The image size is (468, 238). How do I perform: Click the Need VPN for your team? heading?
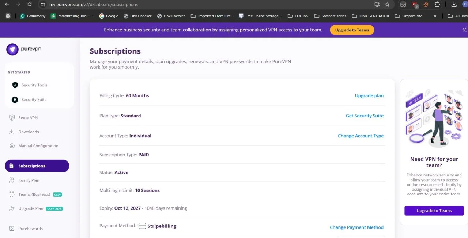434,162
